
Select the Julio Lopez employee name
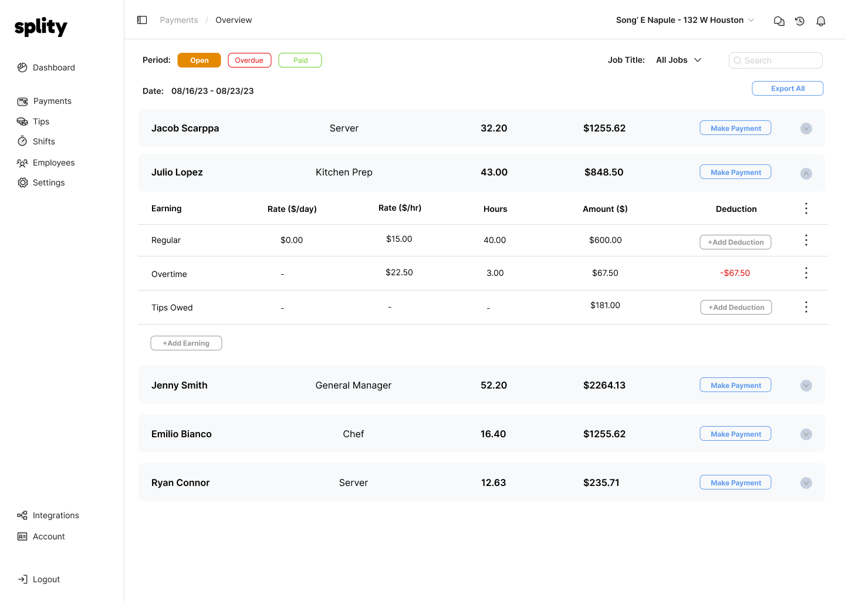click(x=177, y=172)
